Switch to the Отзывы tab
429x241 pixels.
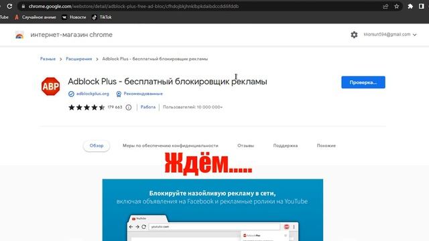pyautogui.click(x=246, y=146)
